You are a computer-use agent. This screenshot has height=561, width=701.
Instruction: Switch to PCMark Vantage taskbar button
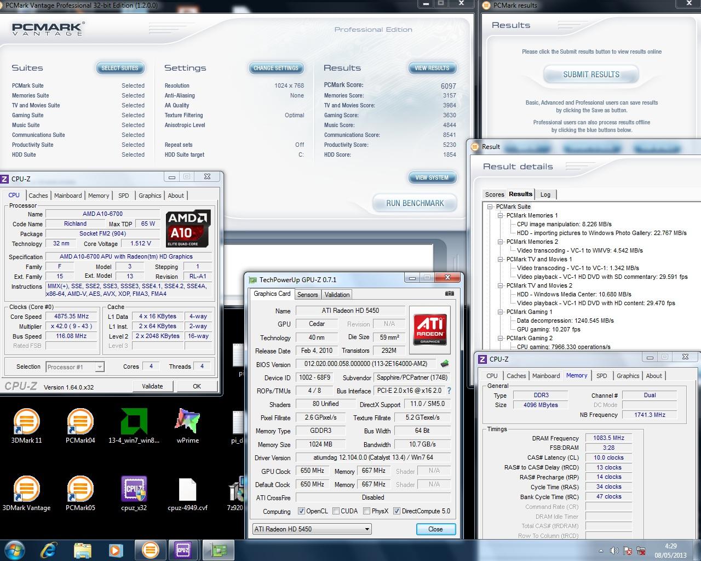point(151,549)
